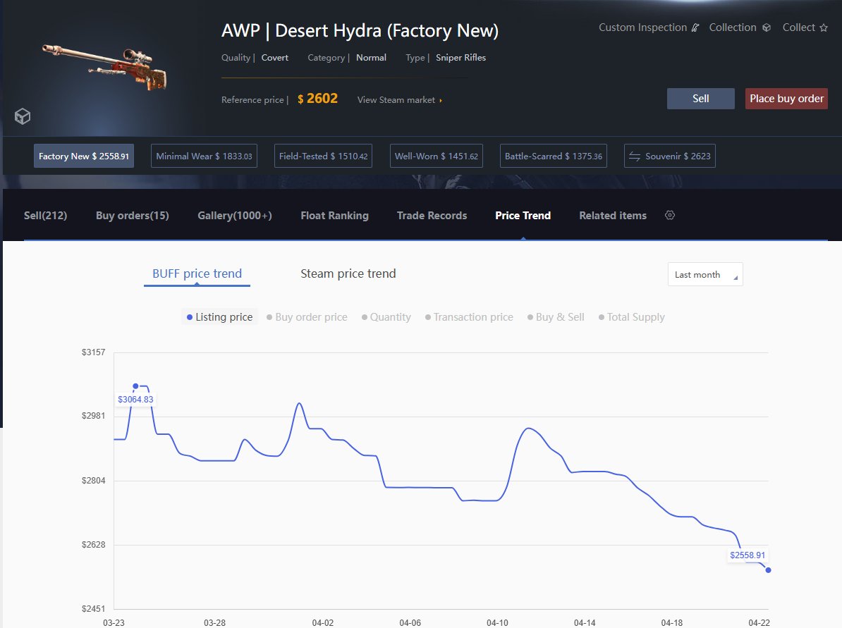Click the Custom Inspection brush icon

point(695,28)
